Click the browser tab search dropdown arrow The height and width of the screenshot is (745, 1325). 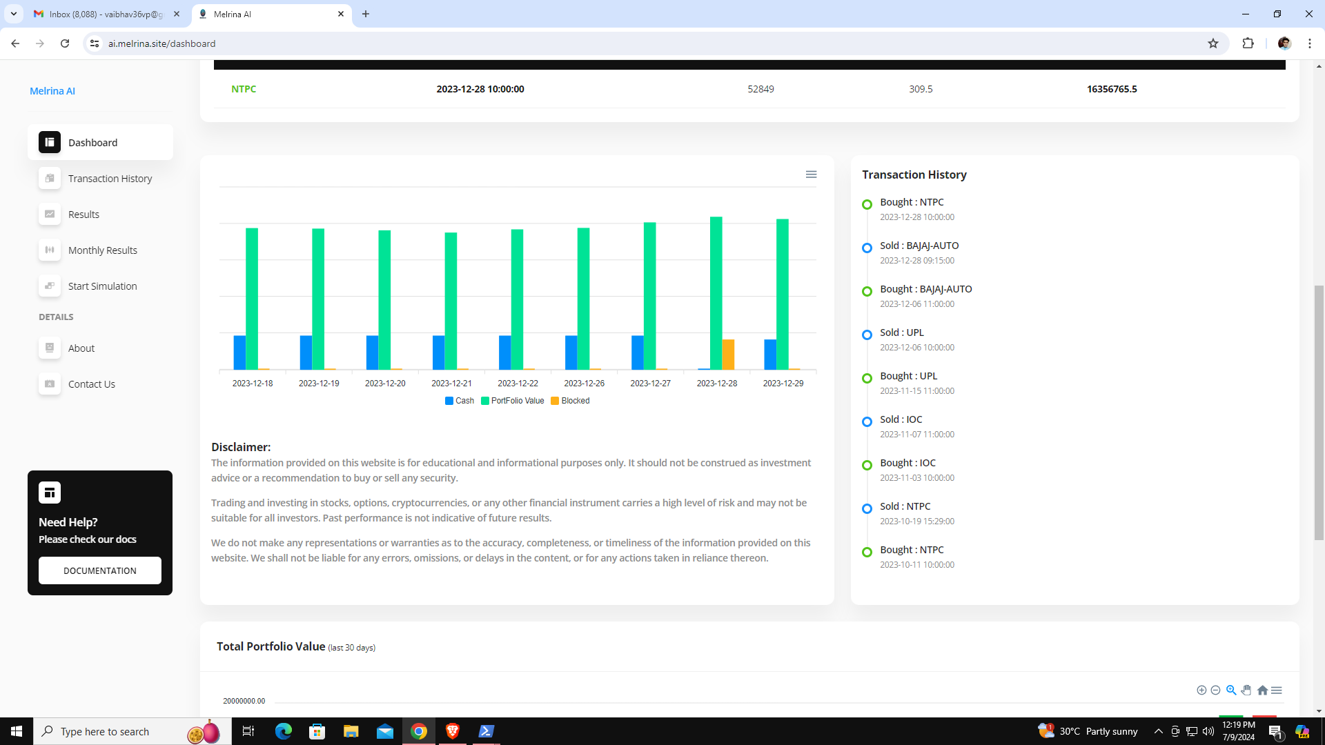click(x=13, y=14)
